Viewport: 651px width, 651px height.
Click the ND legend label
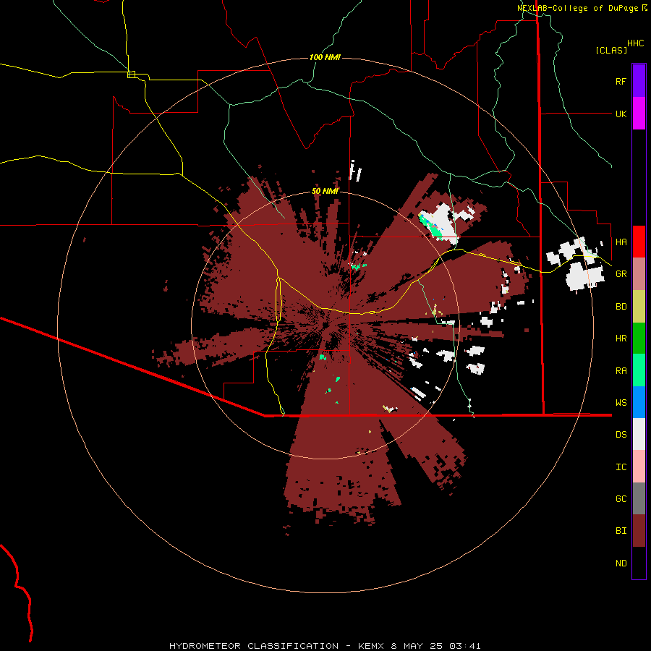(x=621, y=563)
